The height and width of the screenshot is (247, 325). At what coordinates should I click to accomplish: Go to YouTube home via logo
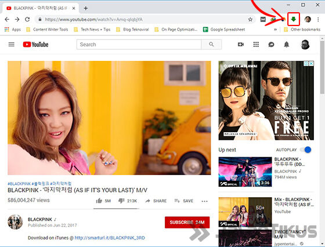point(35,44)
